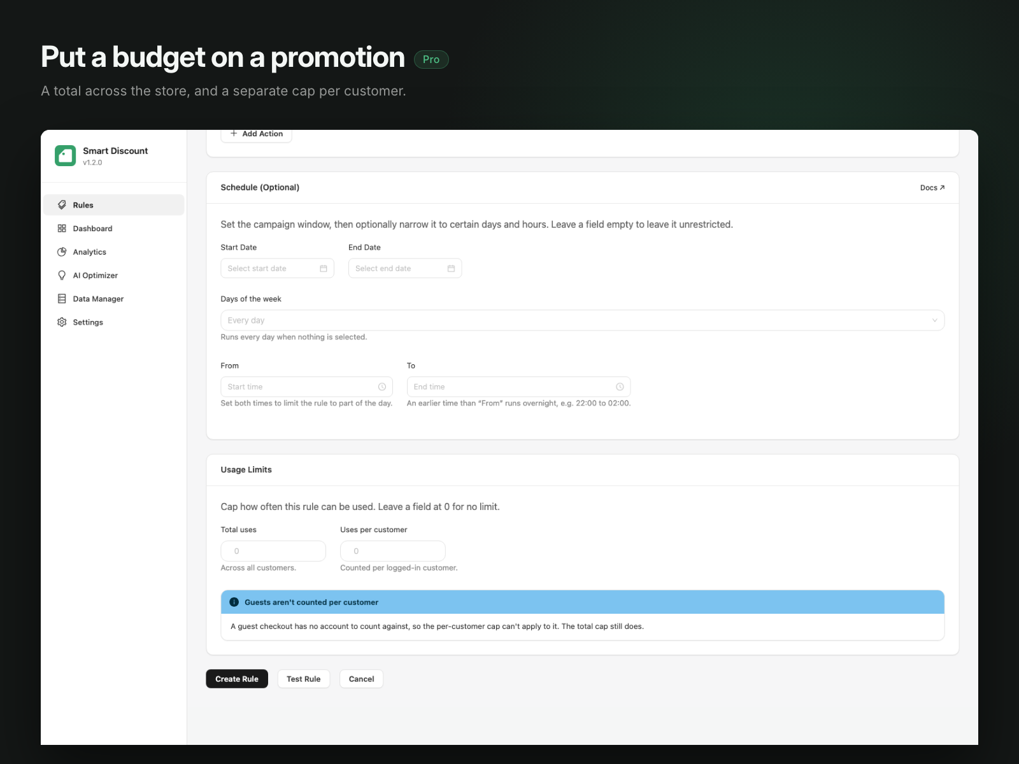The image size is (1019, 764).
Task: Focus the Select start date field
Action: [x=277, y=269]
